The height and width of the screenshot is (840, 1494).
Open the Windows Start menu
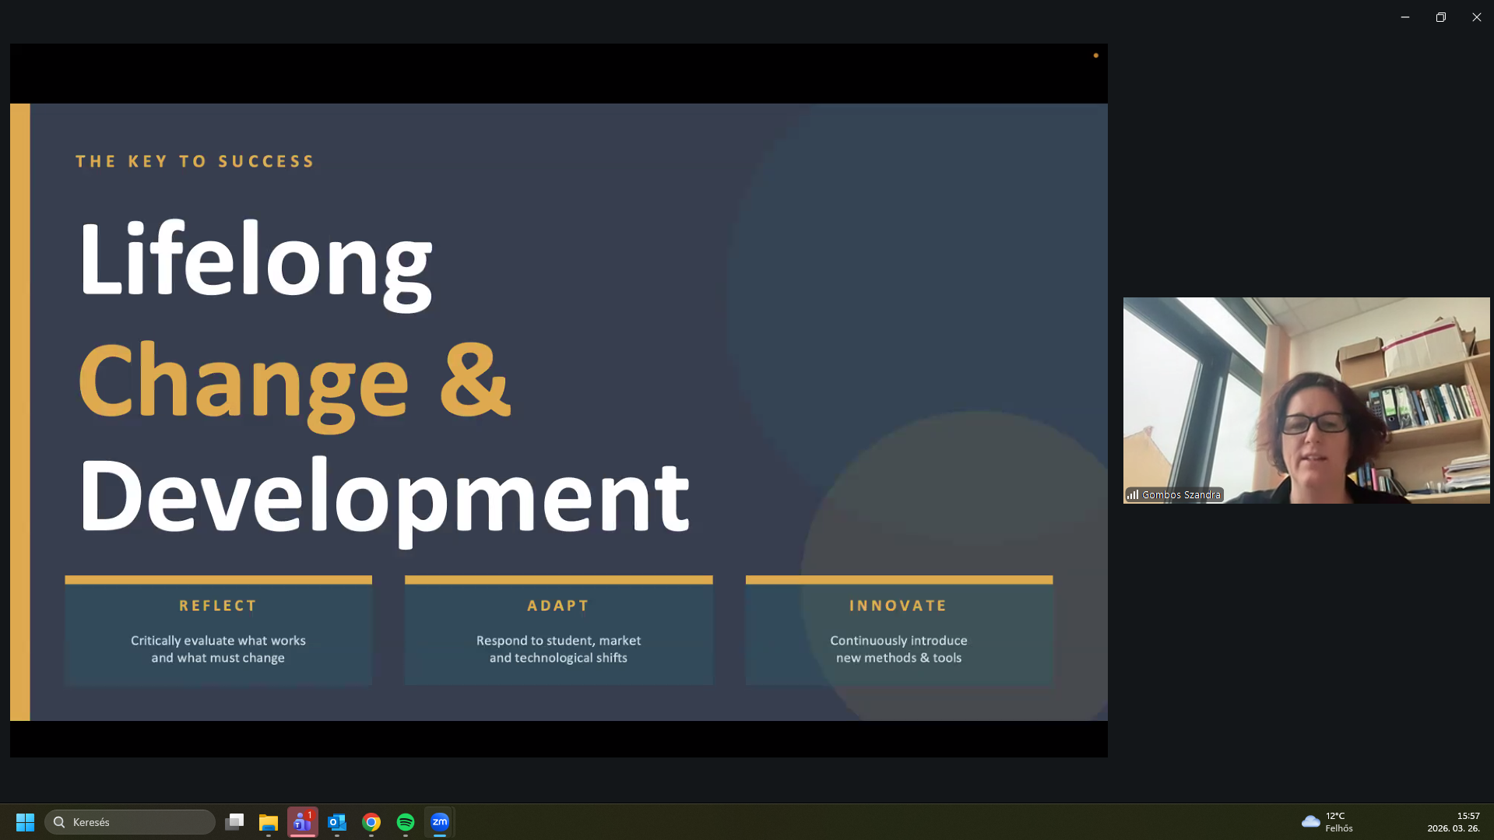(x=25, y=822)
